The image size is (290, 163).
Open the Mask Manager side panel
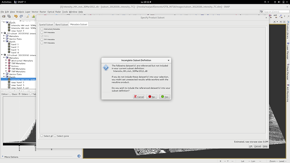coord(288,72)
